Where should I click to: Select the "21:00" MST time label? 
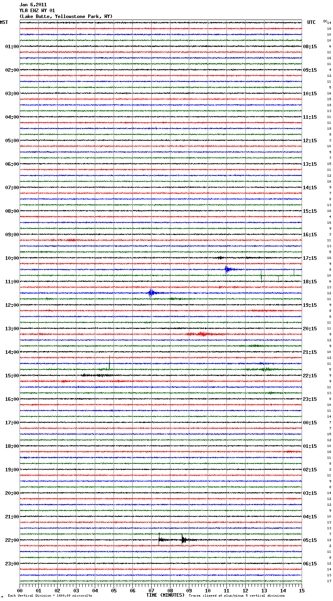coord(12,517)
